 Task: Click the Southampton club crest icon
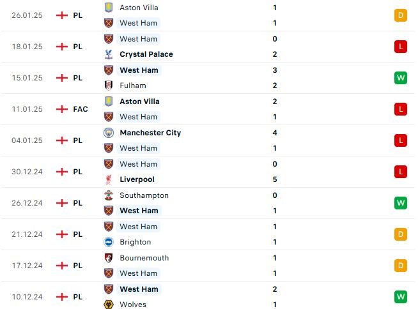coord(109,195)
